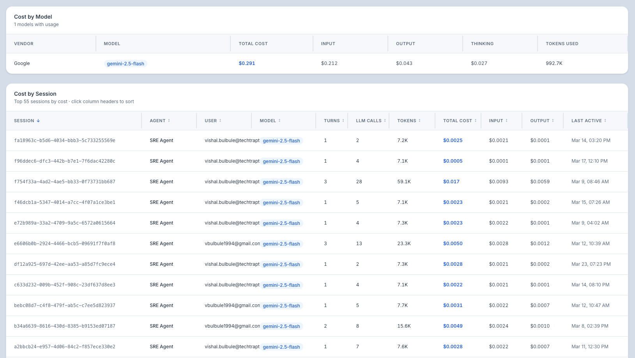The image size is (635, 358).
Task: Click the $0.017 total cost value
Action: pos(451,182)
